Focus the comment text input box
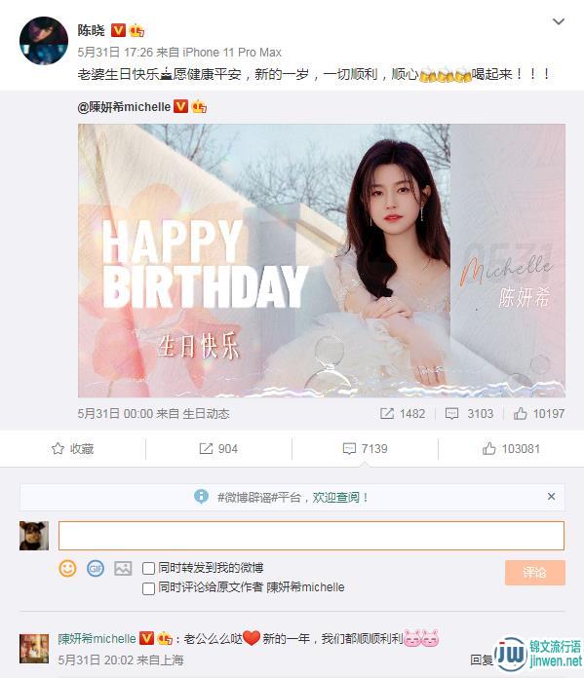Image resolution: width=584 pixels, height=678 pixels. pyautogui.click(x=311, y=536)
